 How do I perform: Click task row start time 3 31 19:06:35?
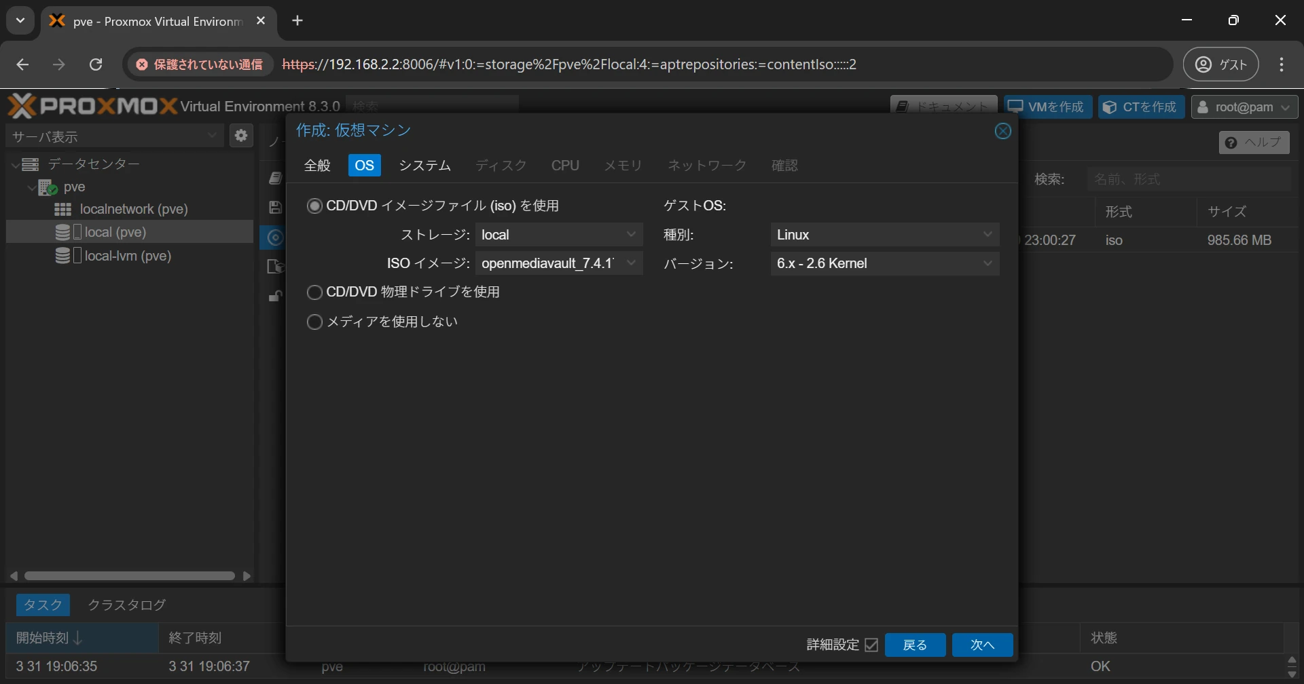[x=56, y=666]
